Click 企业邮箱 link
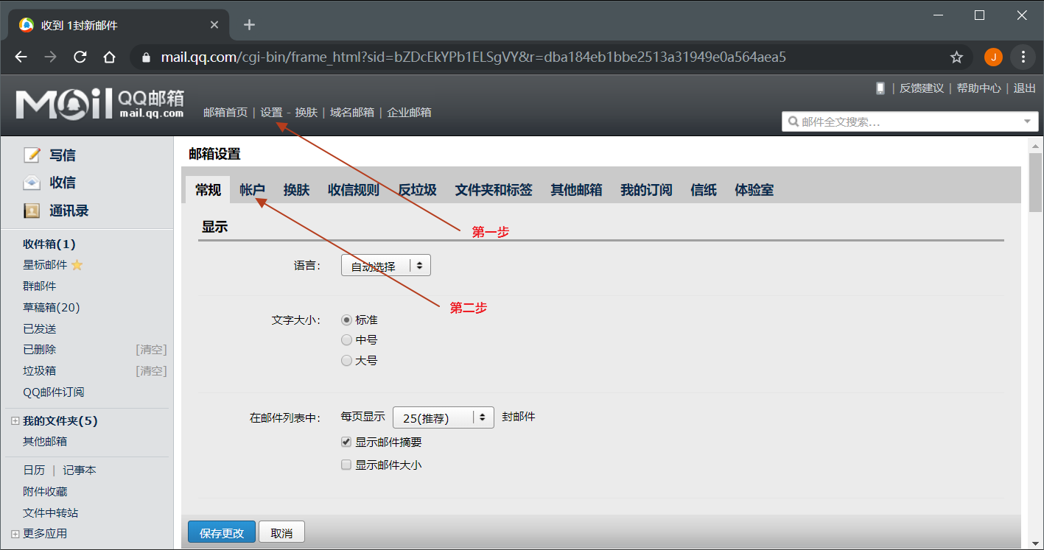The image size is (1044, 550). point(410,113)
